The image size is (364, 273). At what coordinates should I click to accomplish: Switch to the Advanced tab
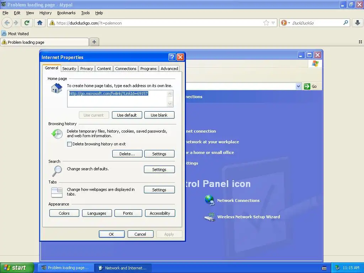point(169,69)
